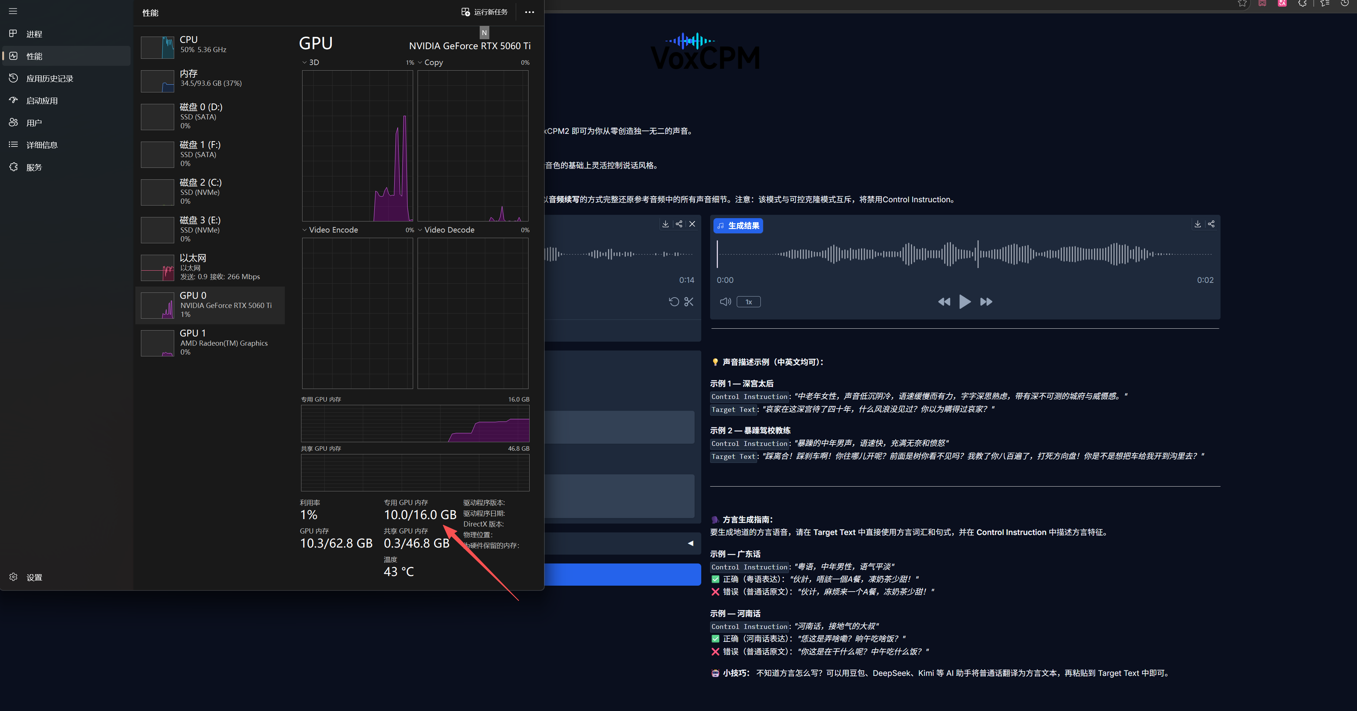Go to the 详细信息 (Details) page
The width and height of the screenshot is (1357, 711).
66,145
